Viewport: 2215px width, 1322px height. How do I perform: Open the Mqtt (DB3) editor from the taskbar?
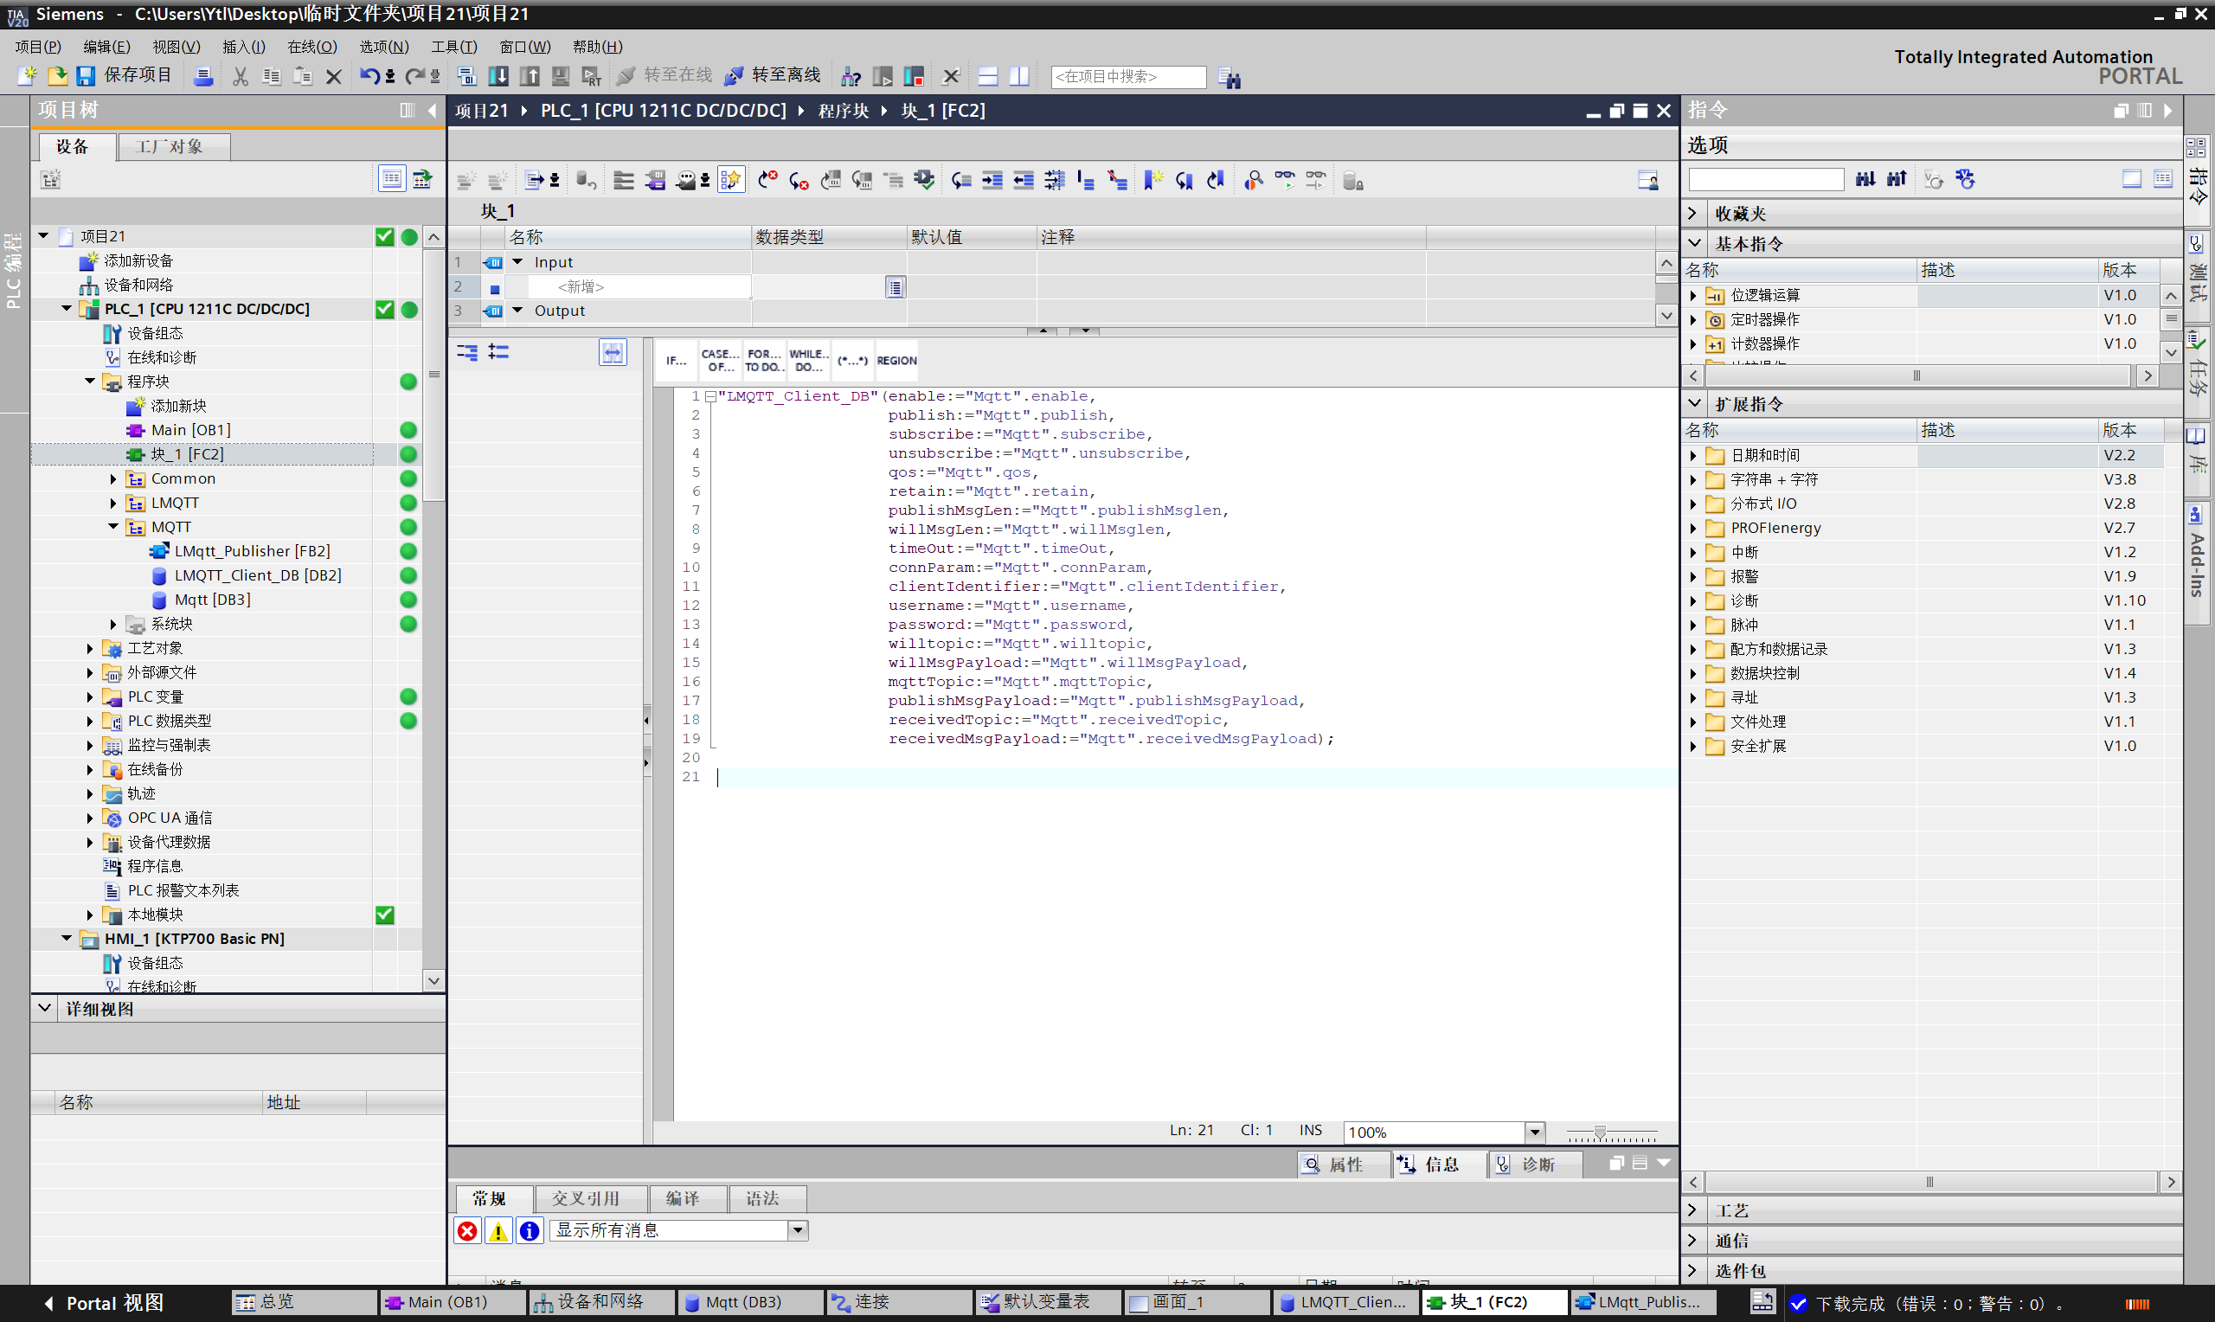pyautogui.click(x=750, y=1302)
